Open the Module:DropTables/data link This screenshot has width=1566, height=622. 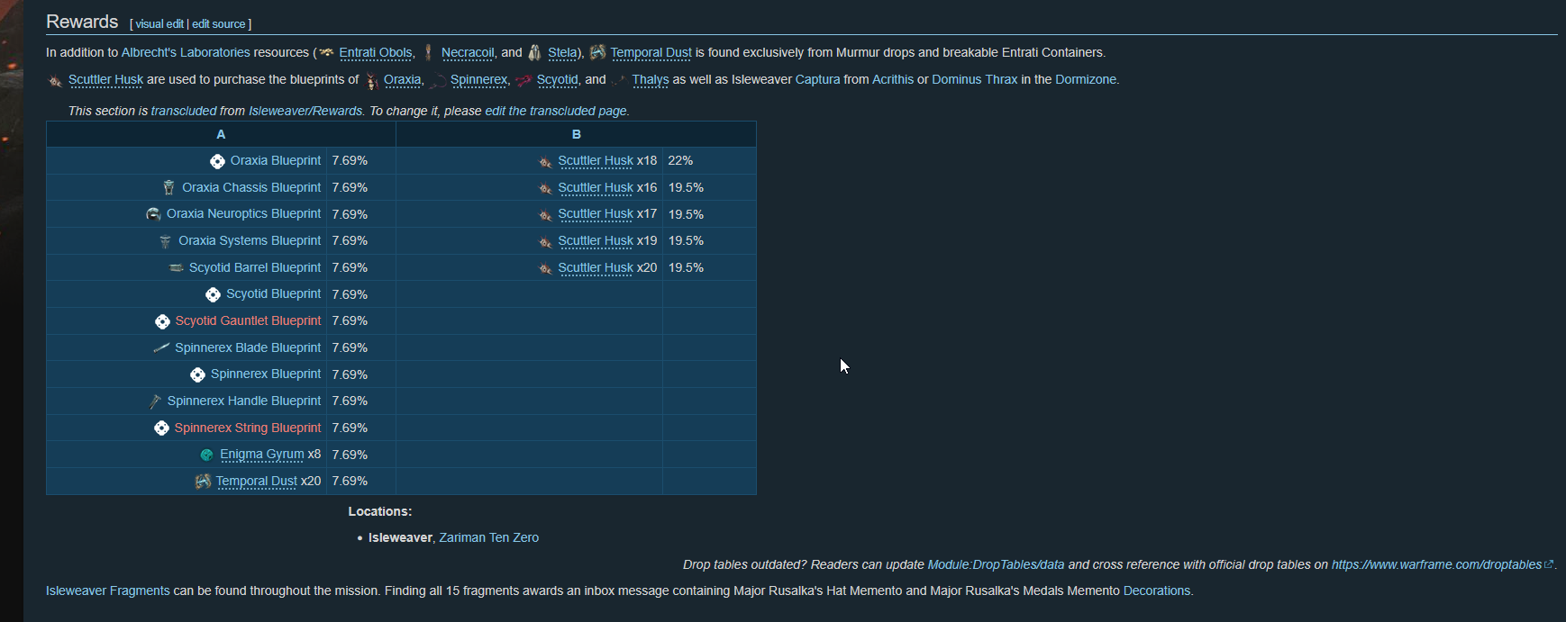pyautogui.click(x=996, y=564)
